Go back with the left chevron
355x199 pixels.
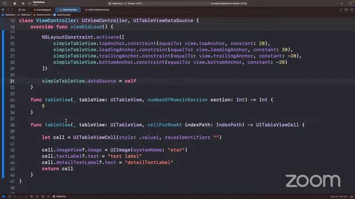tap(8, 10)
